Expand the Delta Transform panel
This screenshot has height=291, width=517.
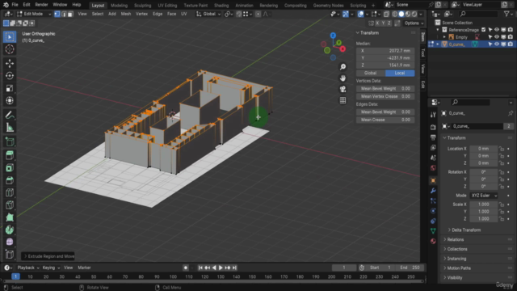click(465, 230)
